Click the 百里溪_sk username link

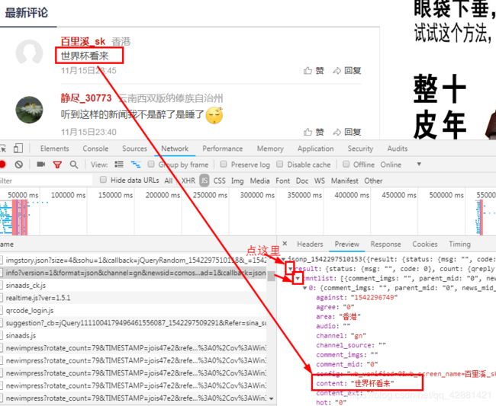[83, 41]
